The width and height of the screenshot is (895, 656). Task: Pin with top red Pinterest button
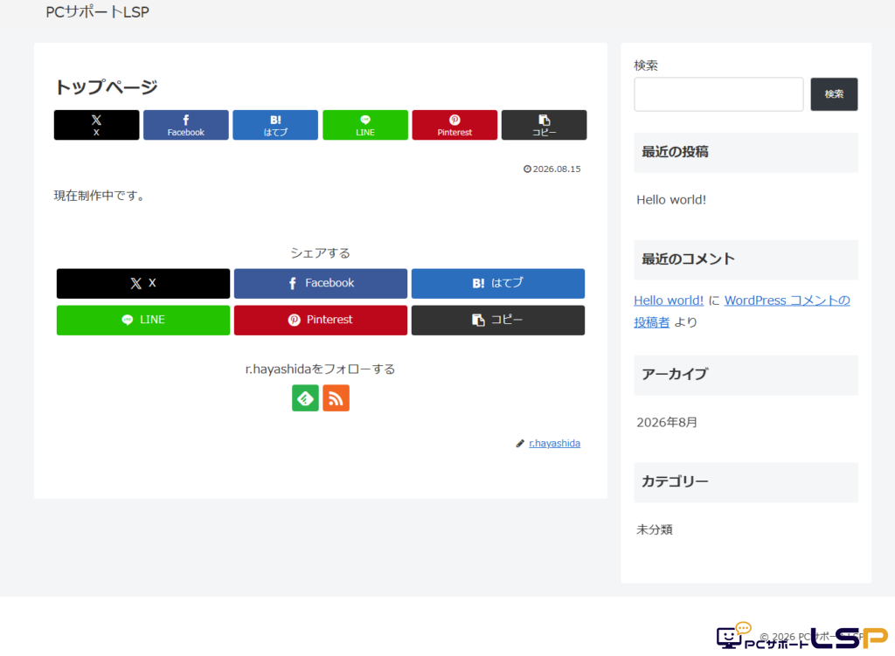pyautogui.click(x=454, y=125)
